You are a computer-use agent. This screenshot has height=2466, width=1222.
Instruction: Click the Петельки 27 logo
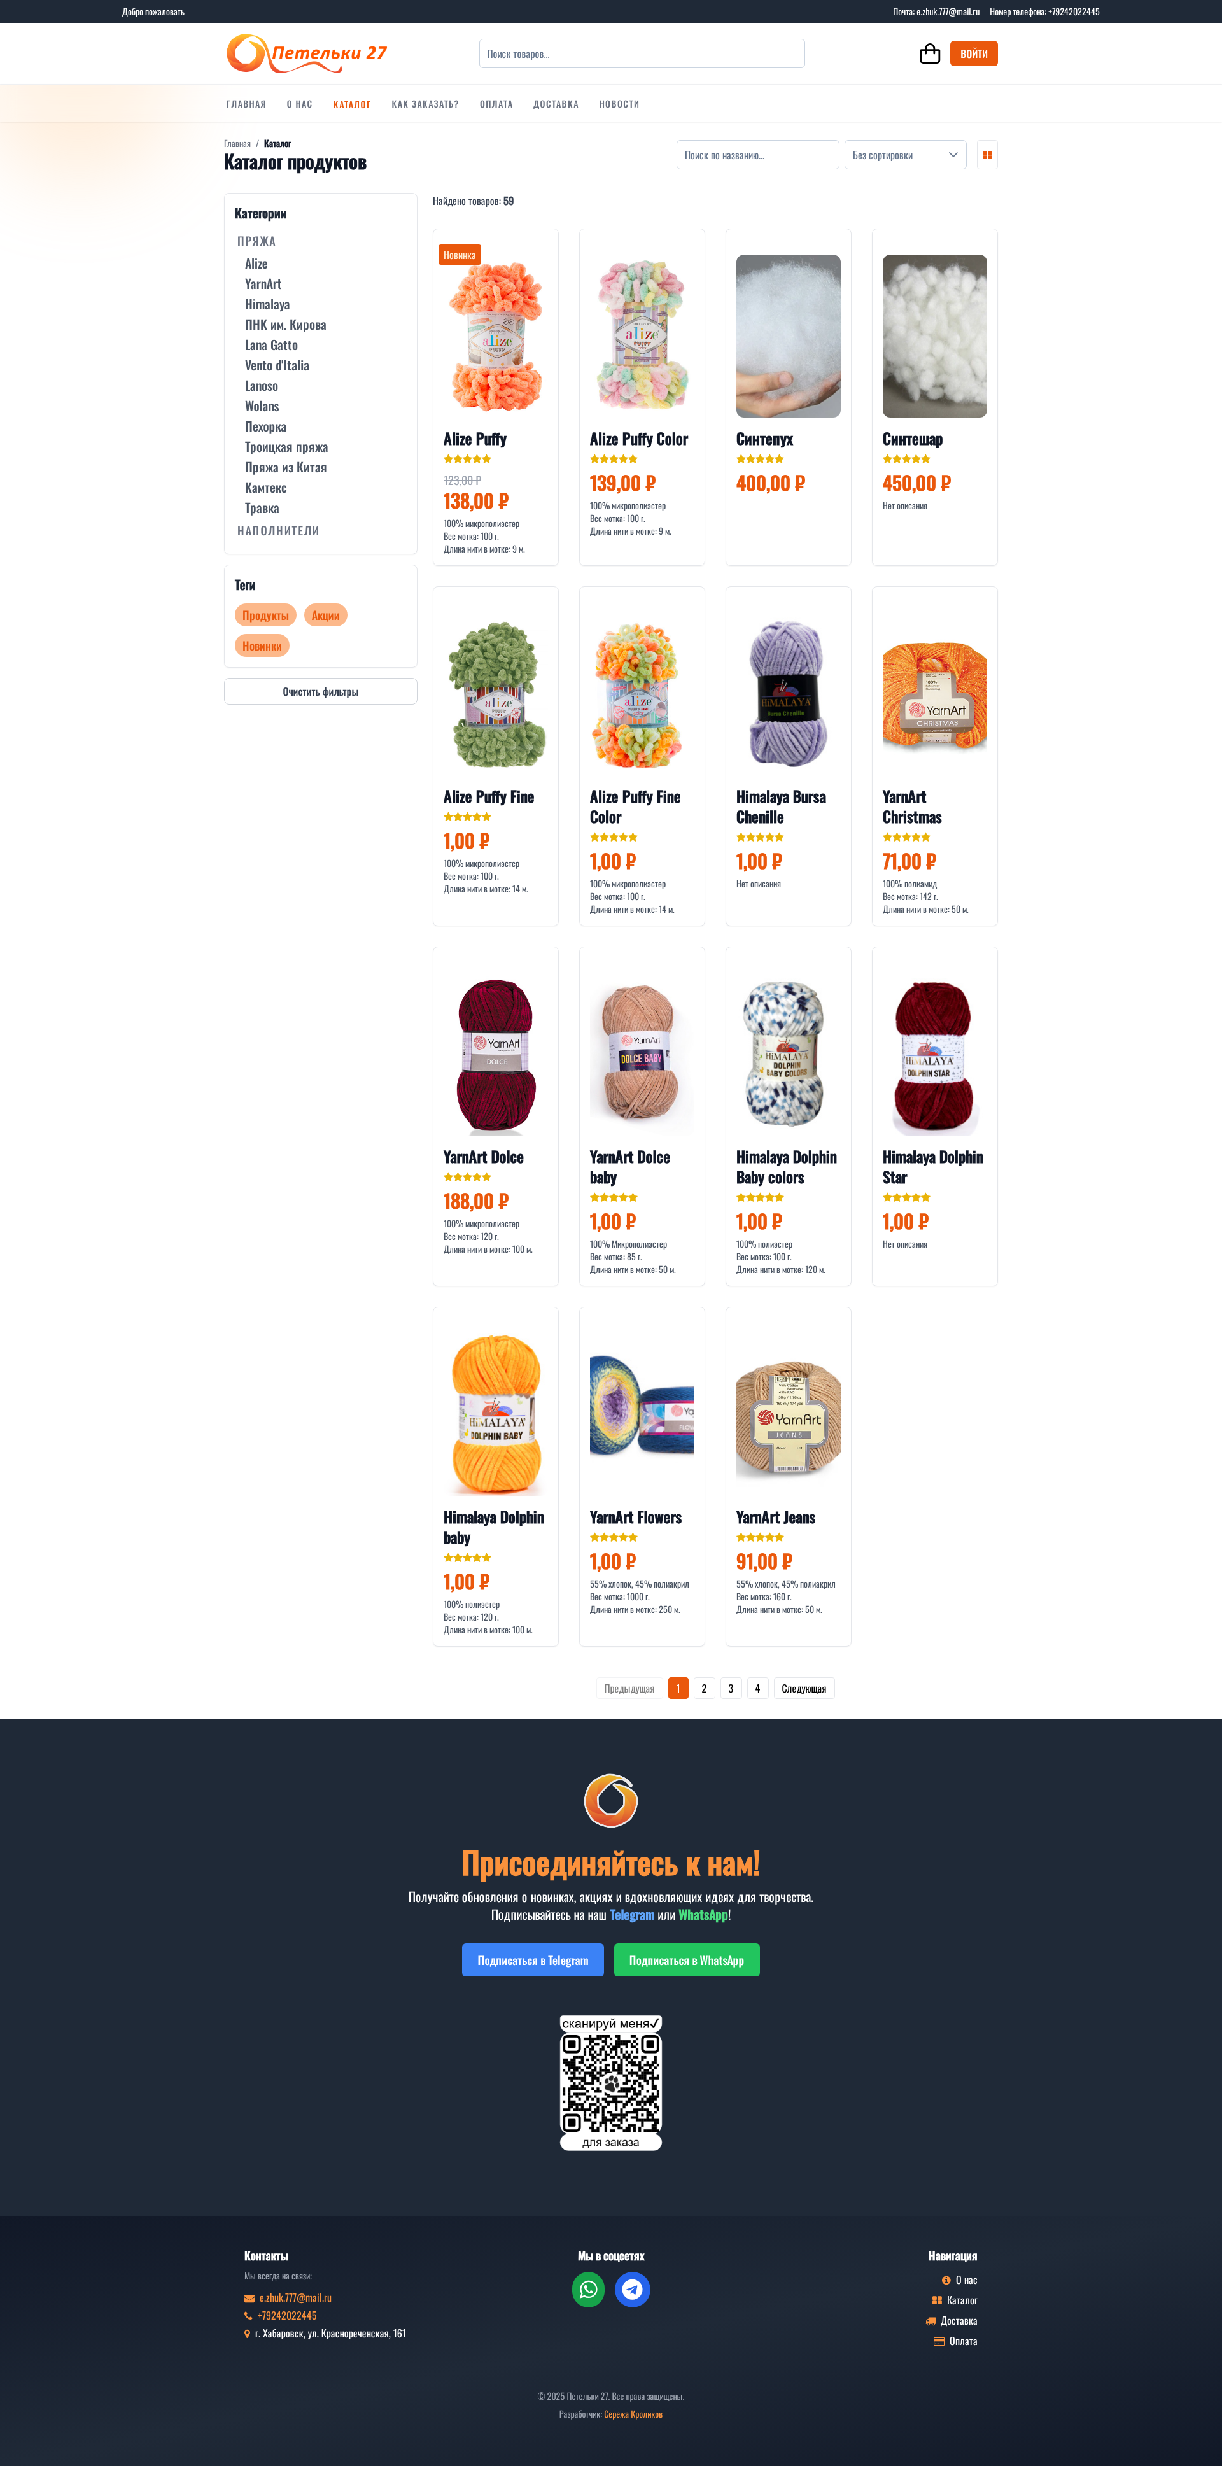(307, 53)
